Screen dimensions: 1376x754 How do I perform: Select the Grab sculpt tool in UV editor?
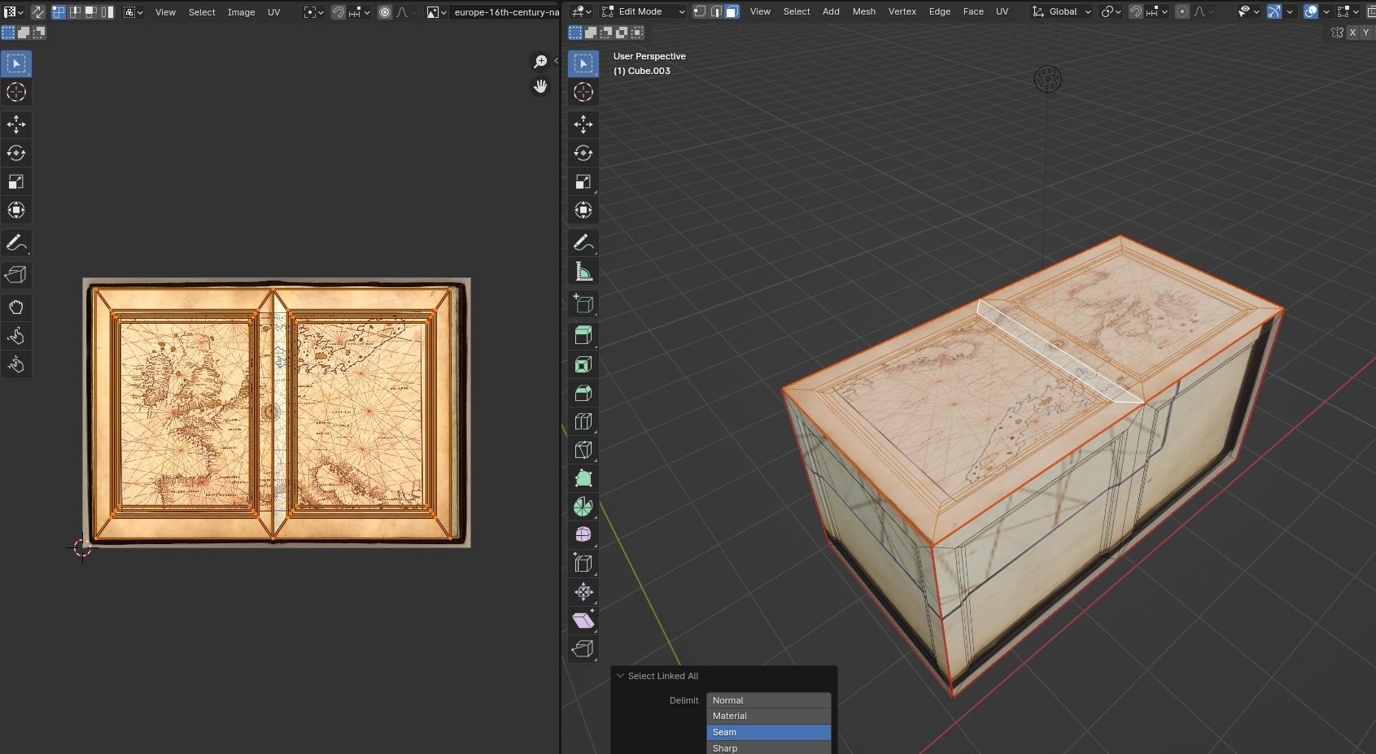pyautogui.click(x=15, y=307)
